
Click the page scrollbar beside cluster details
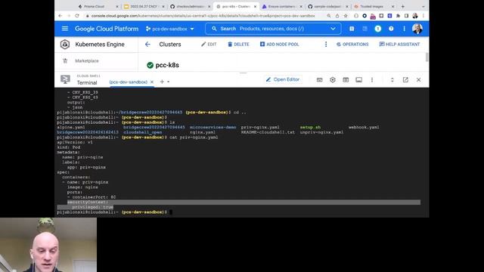point(427,57)
